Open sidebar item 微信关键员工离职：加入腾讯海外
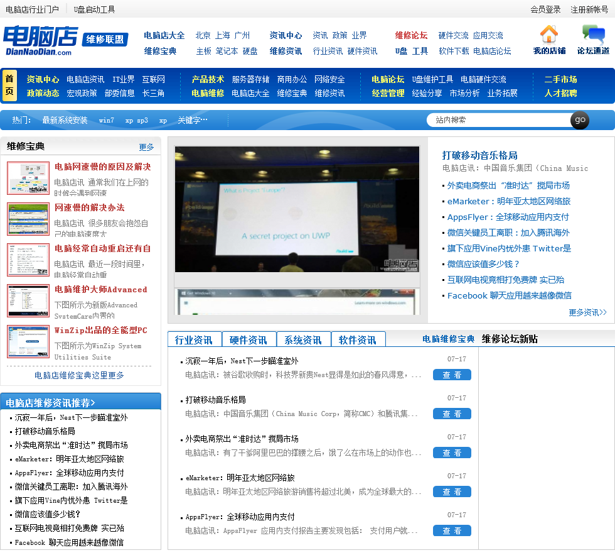This screenshot has width=615, height=560. pyautogui.click(x=72, y=486)
